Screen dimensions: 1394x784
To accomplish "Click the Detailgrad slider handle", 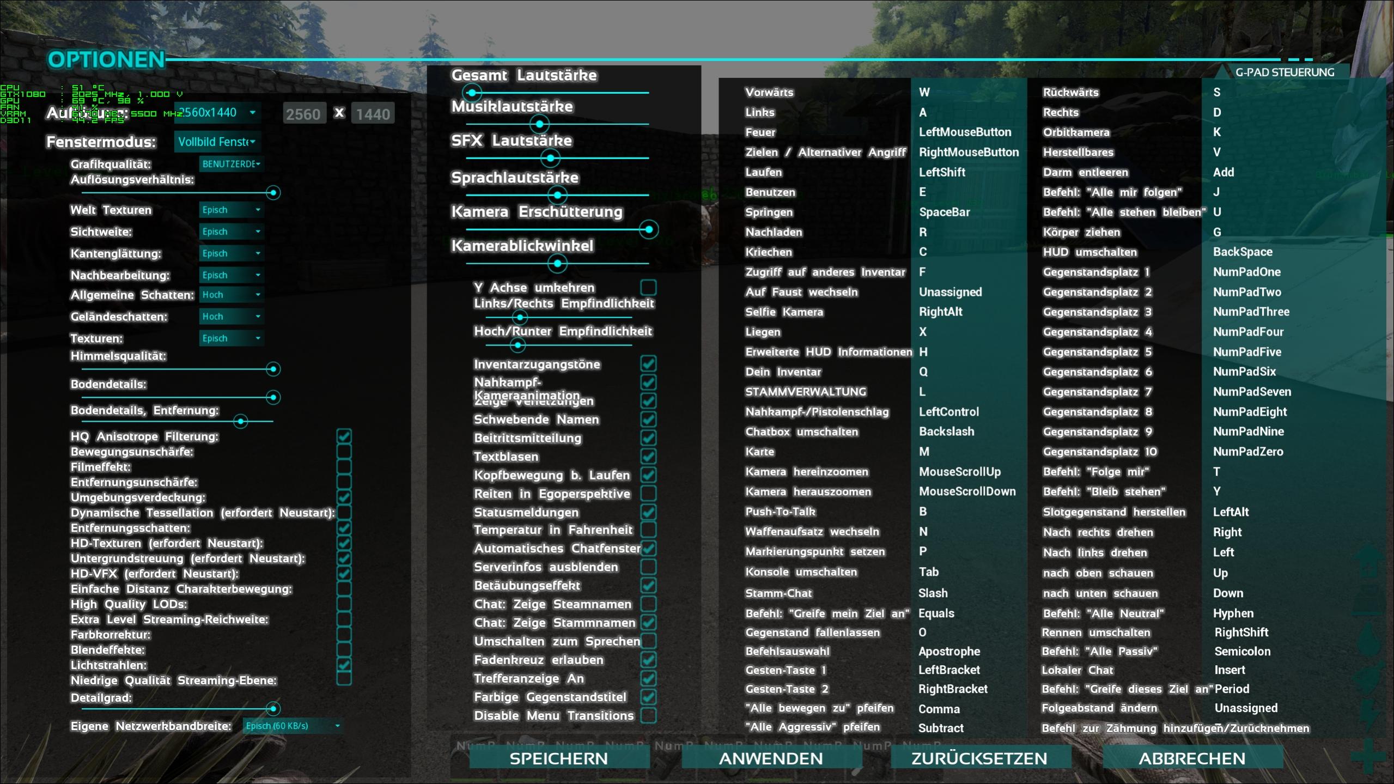I will (x=273, y=709).
